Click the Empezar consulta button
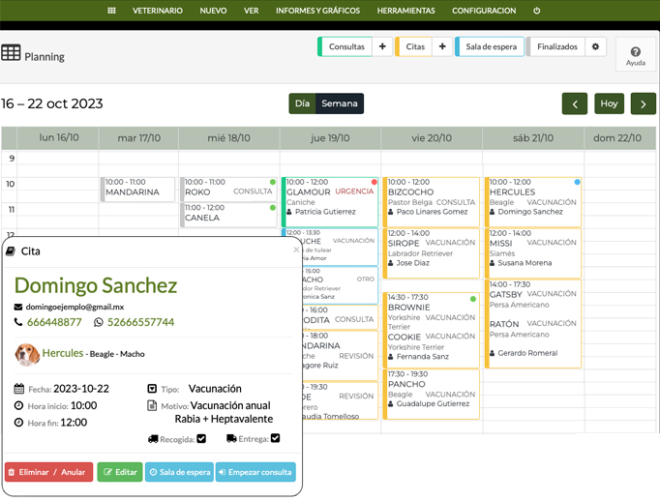660x501 pixels. tap(255, 472)
